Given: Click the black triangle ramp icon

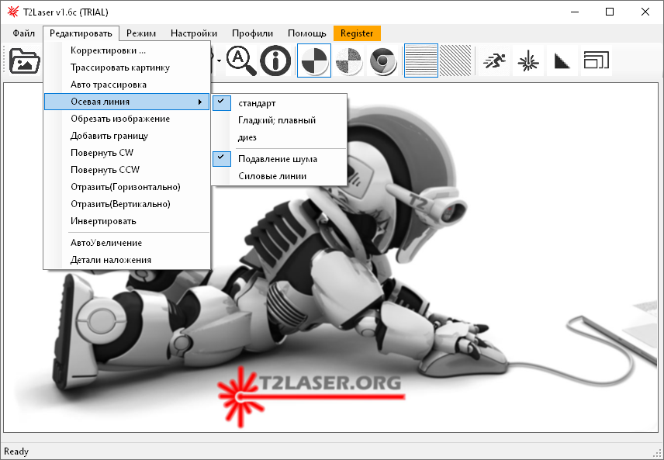Looking at the screenshot, I should [x=562, y=61].
